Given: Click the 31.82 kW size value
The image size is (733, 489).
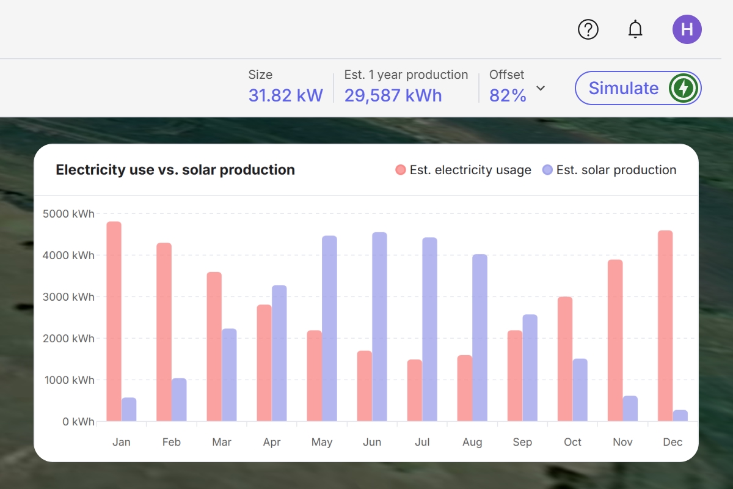Looking at the screenshot, I should click(x=285, y=95).
